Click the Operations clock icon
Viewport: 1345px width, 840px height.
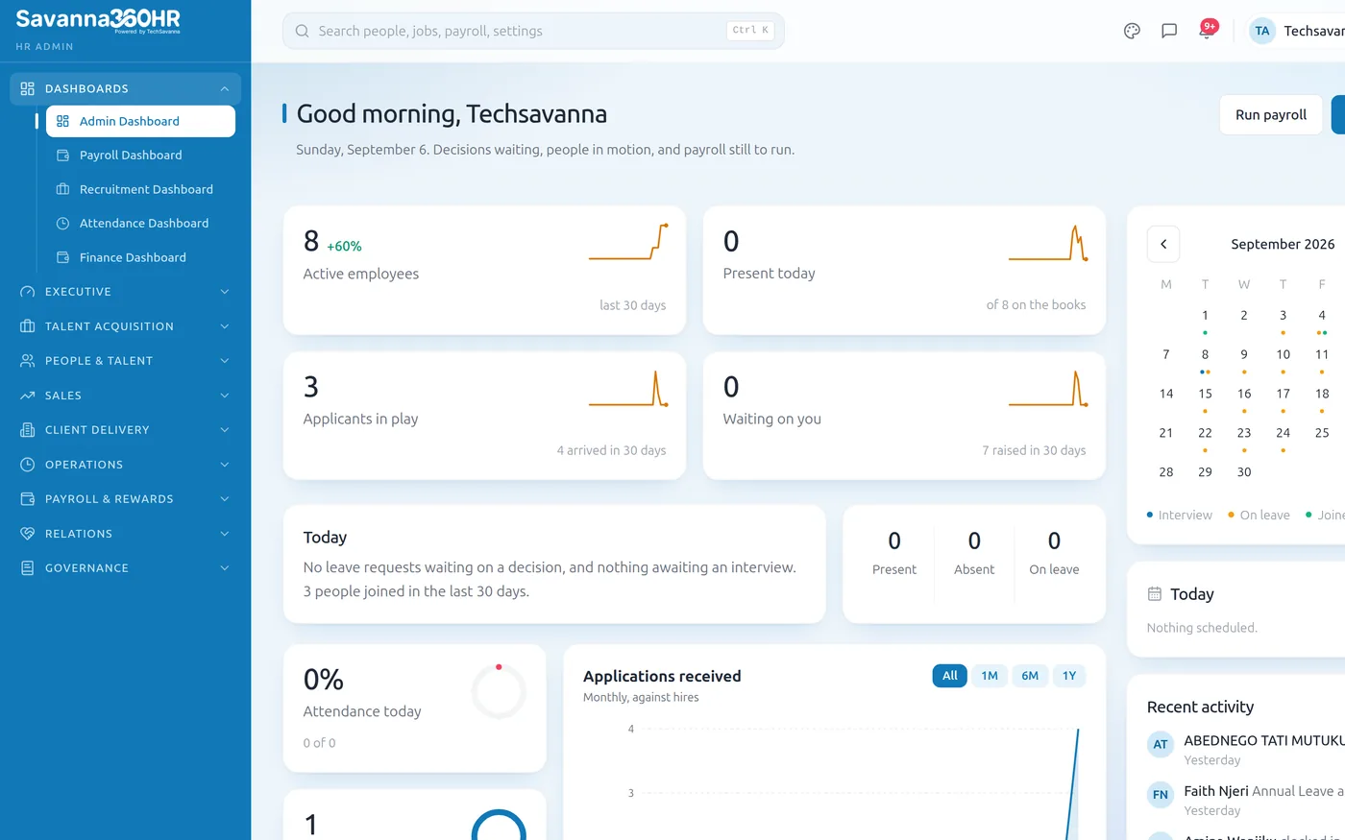27,465
